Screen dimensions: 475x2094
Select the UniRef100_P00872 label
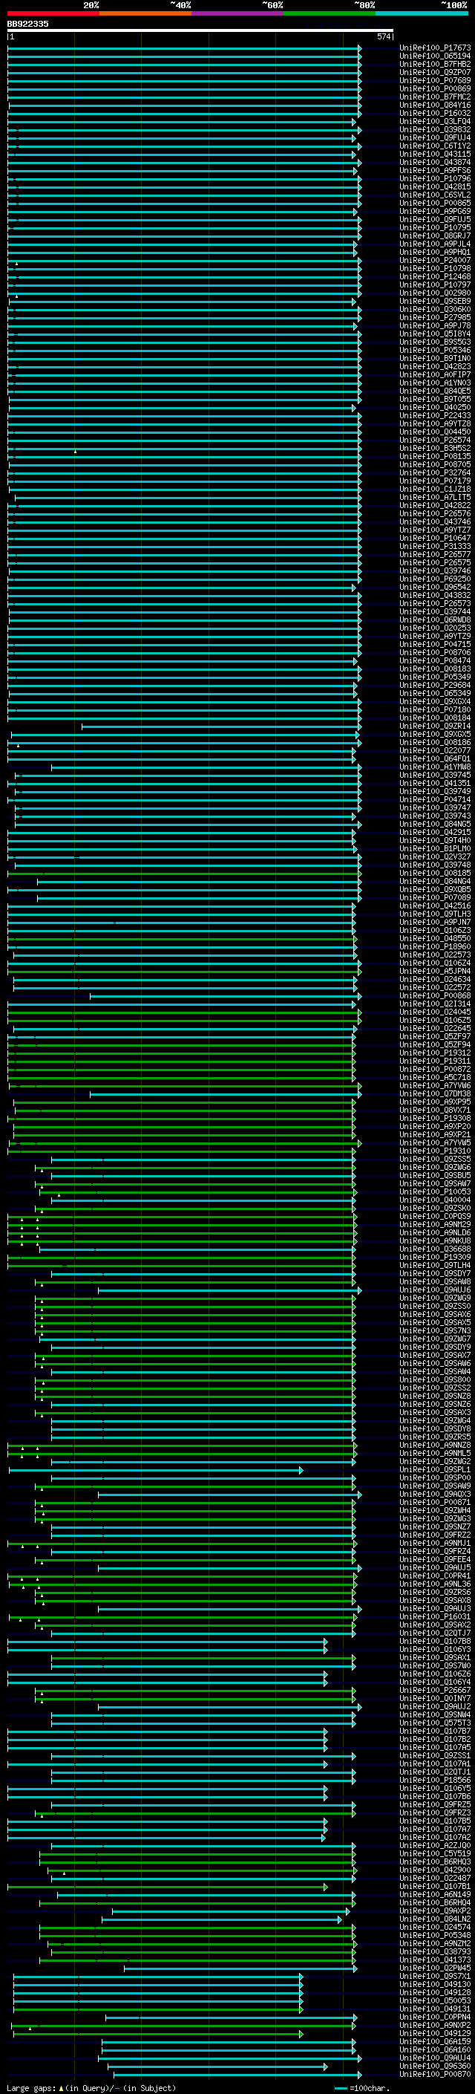(435, 1069)
